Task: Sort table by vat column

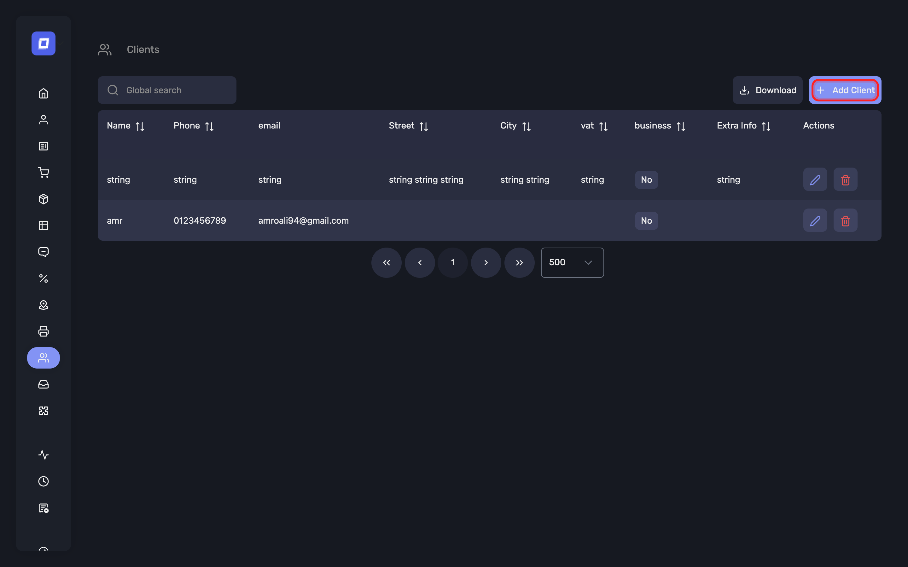Action: (x=603, y=126)
